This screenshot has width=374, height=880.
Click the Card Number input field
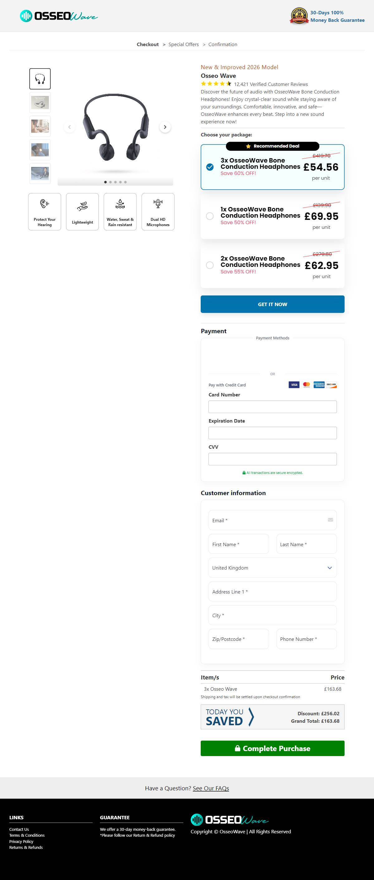point(272,406)
